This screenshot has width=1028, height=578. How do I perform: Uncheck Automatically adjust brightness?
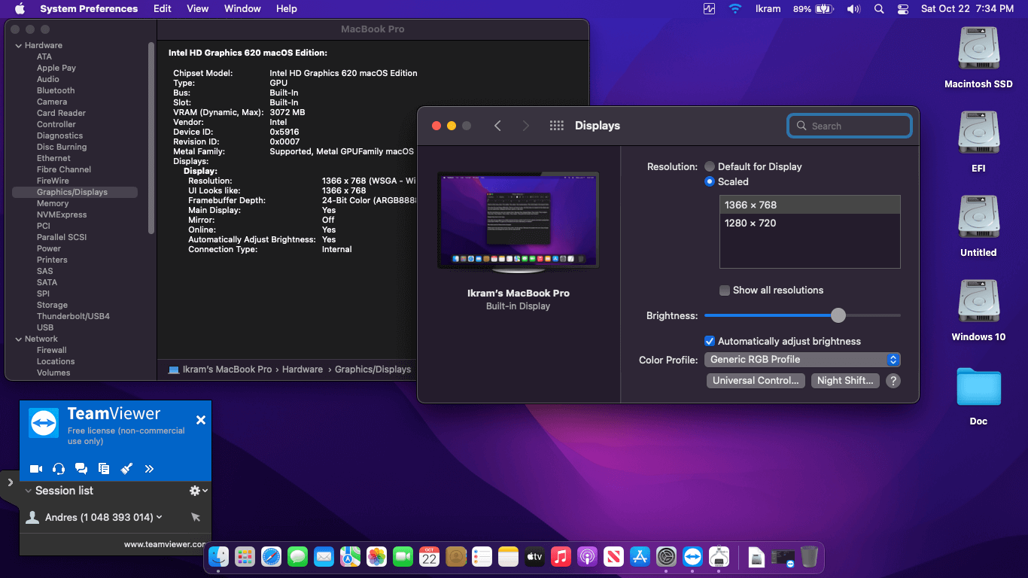tap(710, 341)
